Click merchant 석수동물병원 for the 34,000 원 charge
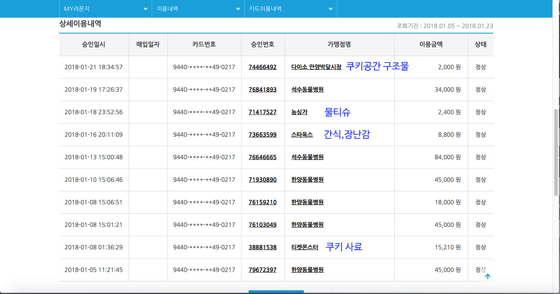This screenshot has height=294, width=560. pyautogui.click(x=307, y=89)
